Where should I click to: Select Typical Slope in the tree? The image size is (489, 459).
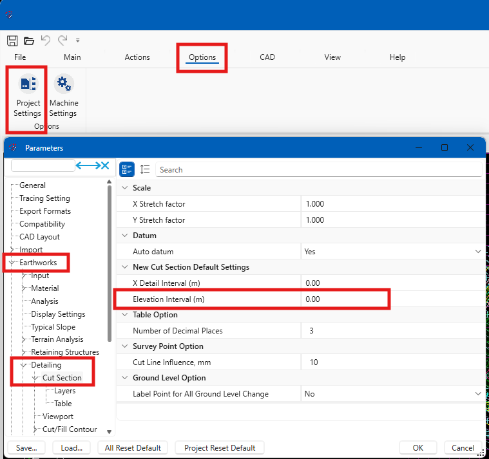click(x=53, y=327)
